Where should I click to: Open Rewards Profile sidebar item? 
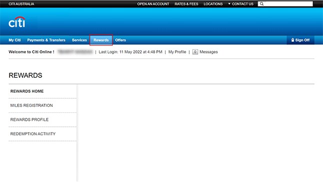(43, 120)
